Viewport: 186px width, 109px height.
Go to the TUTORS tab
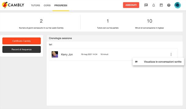(35, 5)
